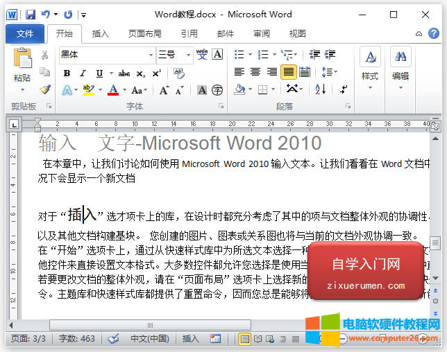The height and width of the screenshot is (352, 447).
Task: Switch to the 审阅 tab
Action: (x=262, y=33)
